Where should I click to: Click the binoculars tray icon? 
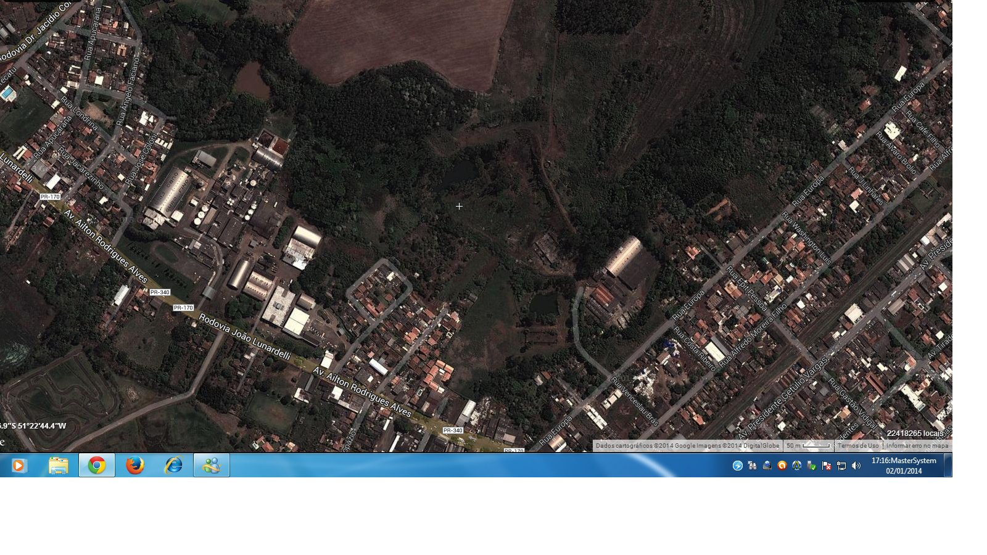pyautogui.click(x=753, y=466)
